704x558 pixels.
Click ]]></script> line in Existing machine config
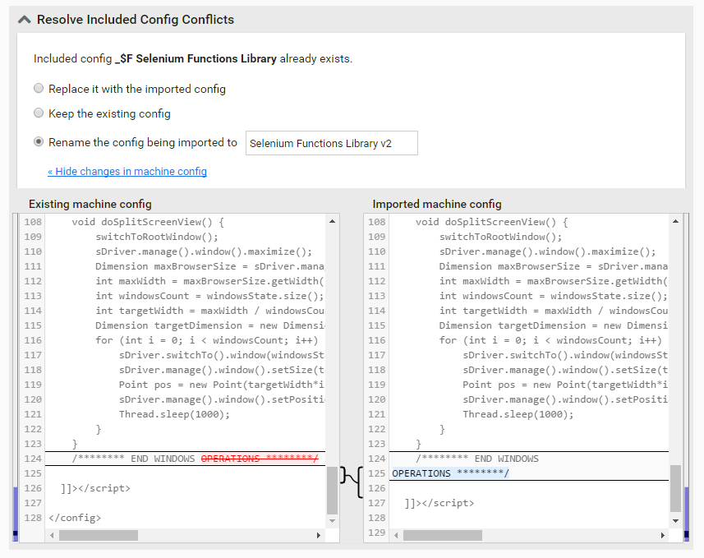click(x=95, y=488)
